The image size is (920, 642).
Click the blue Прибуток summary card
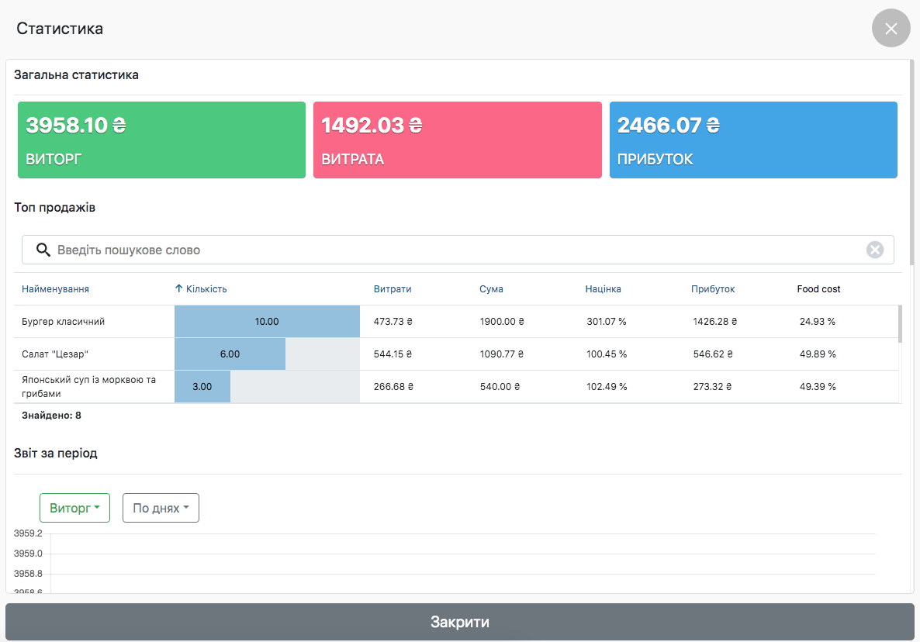[x=752, y=140]
